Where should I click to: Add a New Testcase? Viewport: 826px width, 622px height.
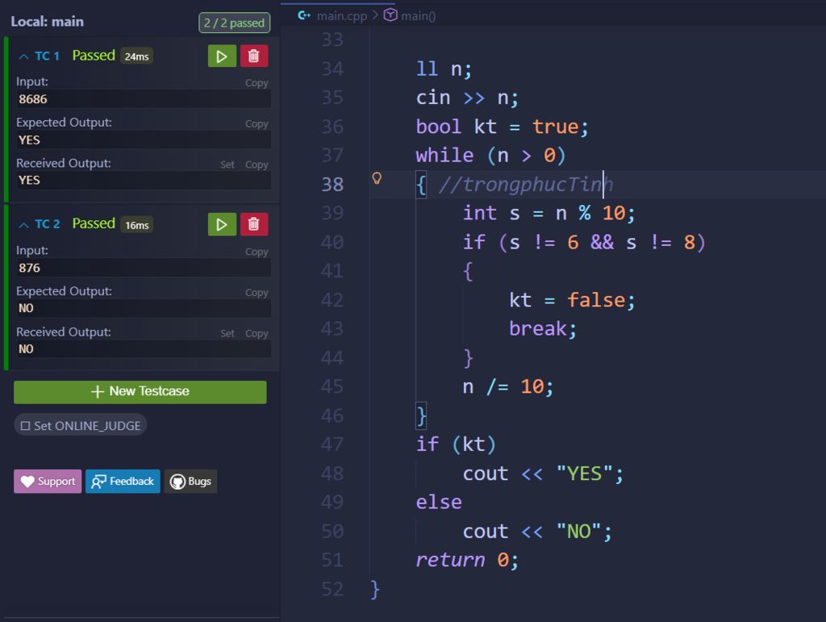pos(140,392)
